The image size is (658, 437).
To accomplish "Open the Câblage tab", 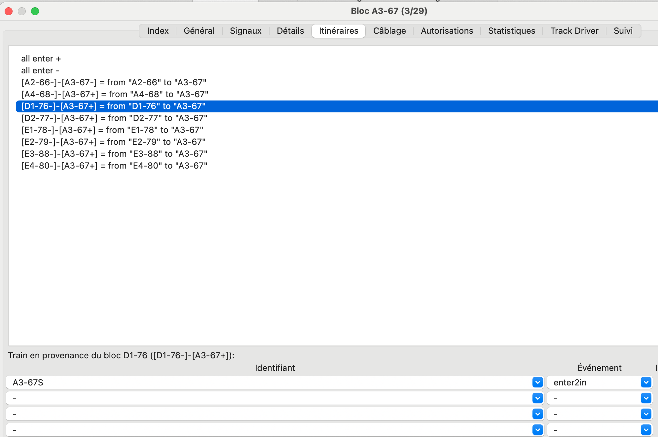I will tap(389, 31).
